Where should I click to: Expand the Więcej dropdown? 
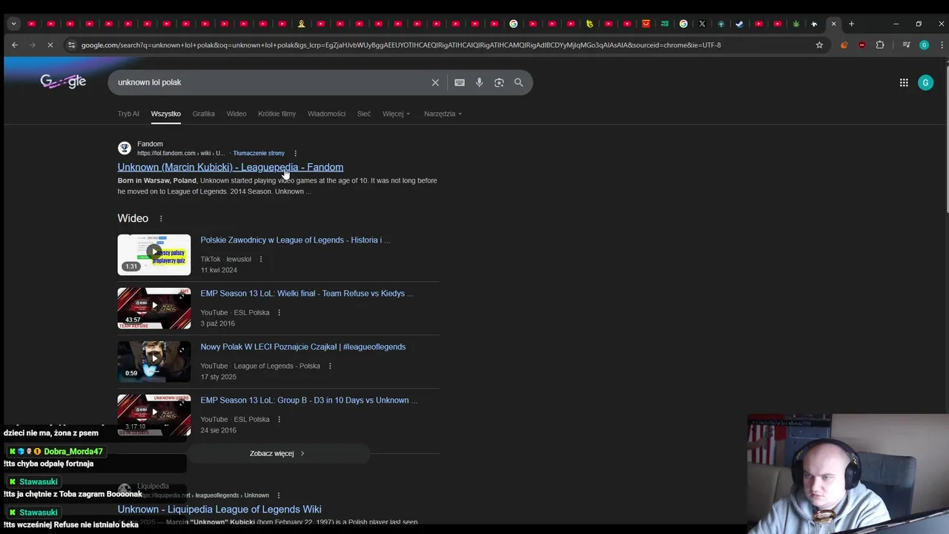click(396, 113)
